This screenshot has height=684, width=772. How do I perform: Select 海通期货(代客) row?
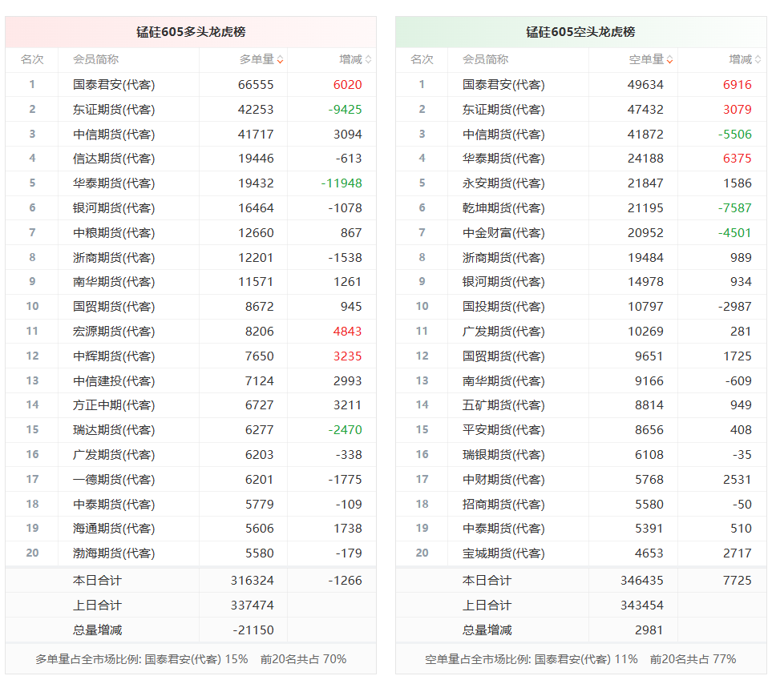191,529
